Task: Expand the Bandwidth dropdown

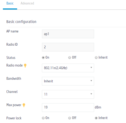Action: click(68, 81)
